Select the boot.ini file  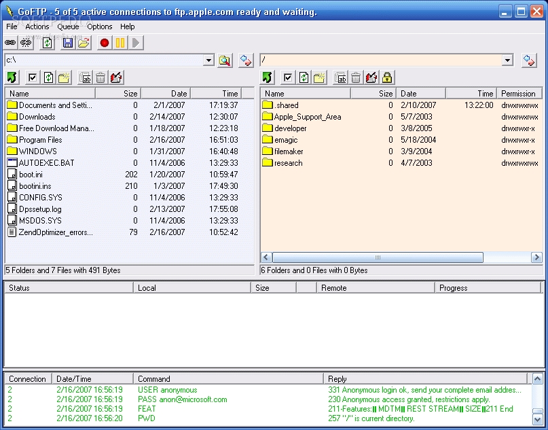(31, 175)
